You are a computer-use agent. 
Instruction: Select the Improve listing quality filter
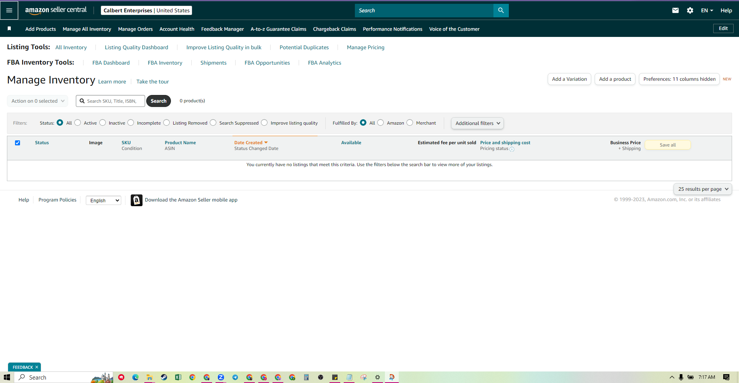point(264,123)
